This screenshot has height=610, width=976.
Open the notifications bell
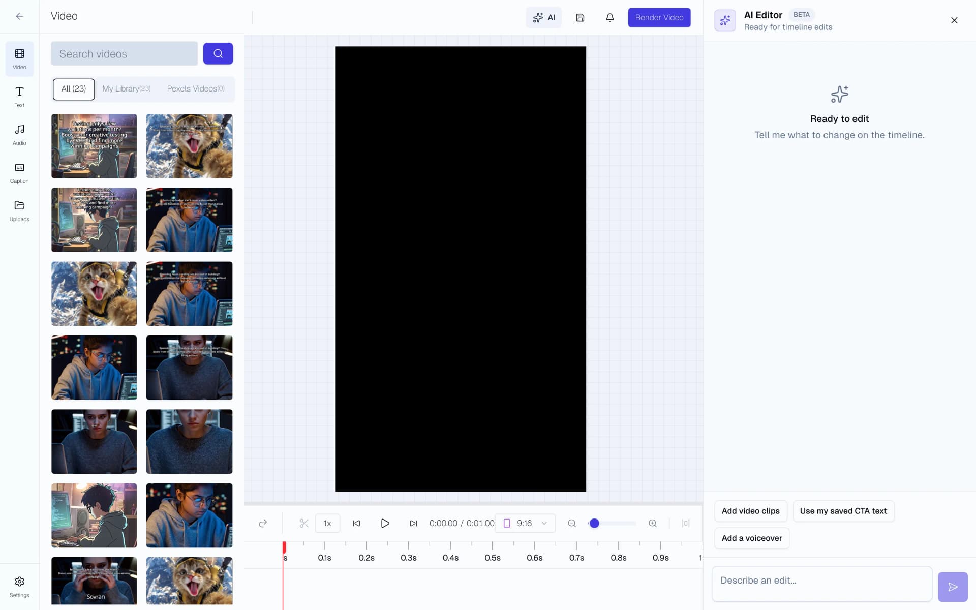609,17
